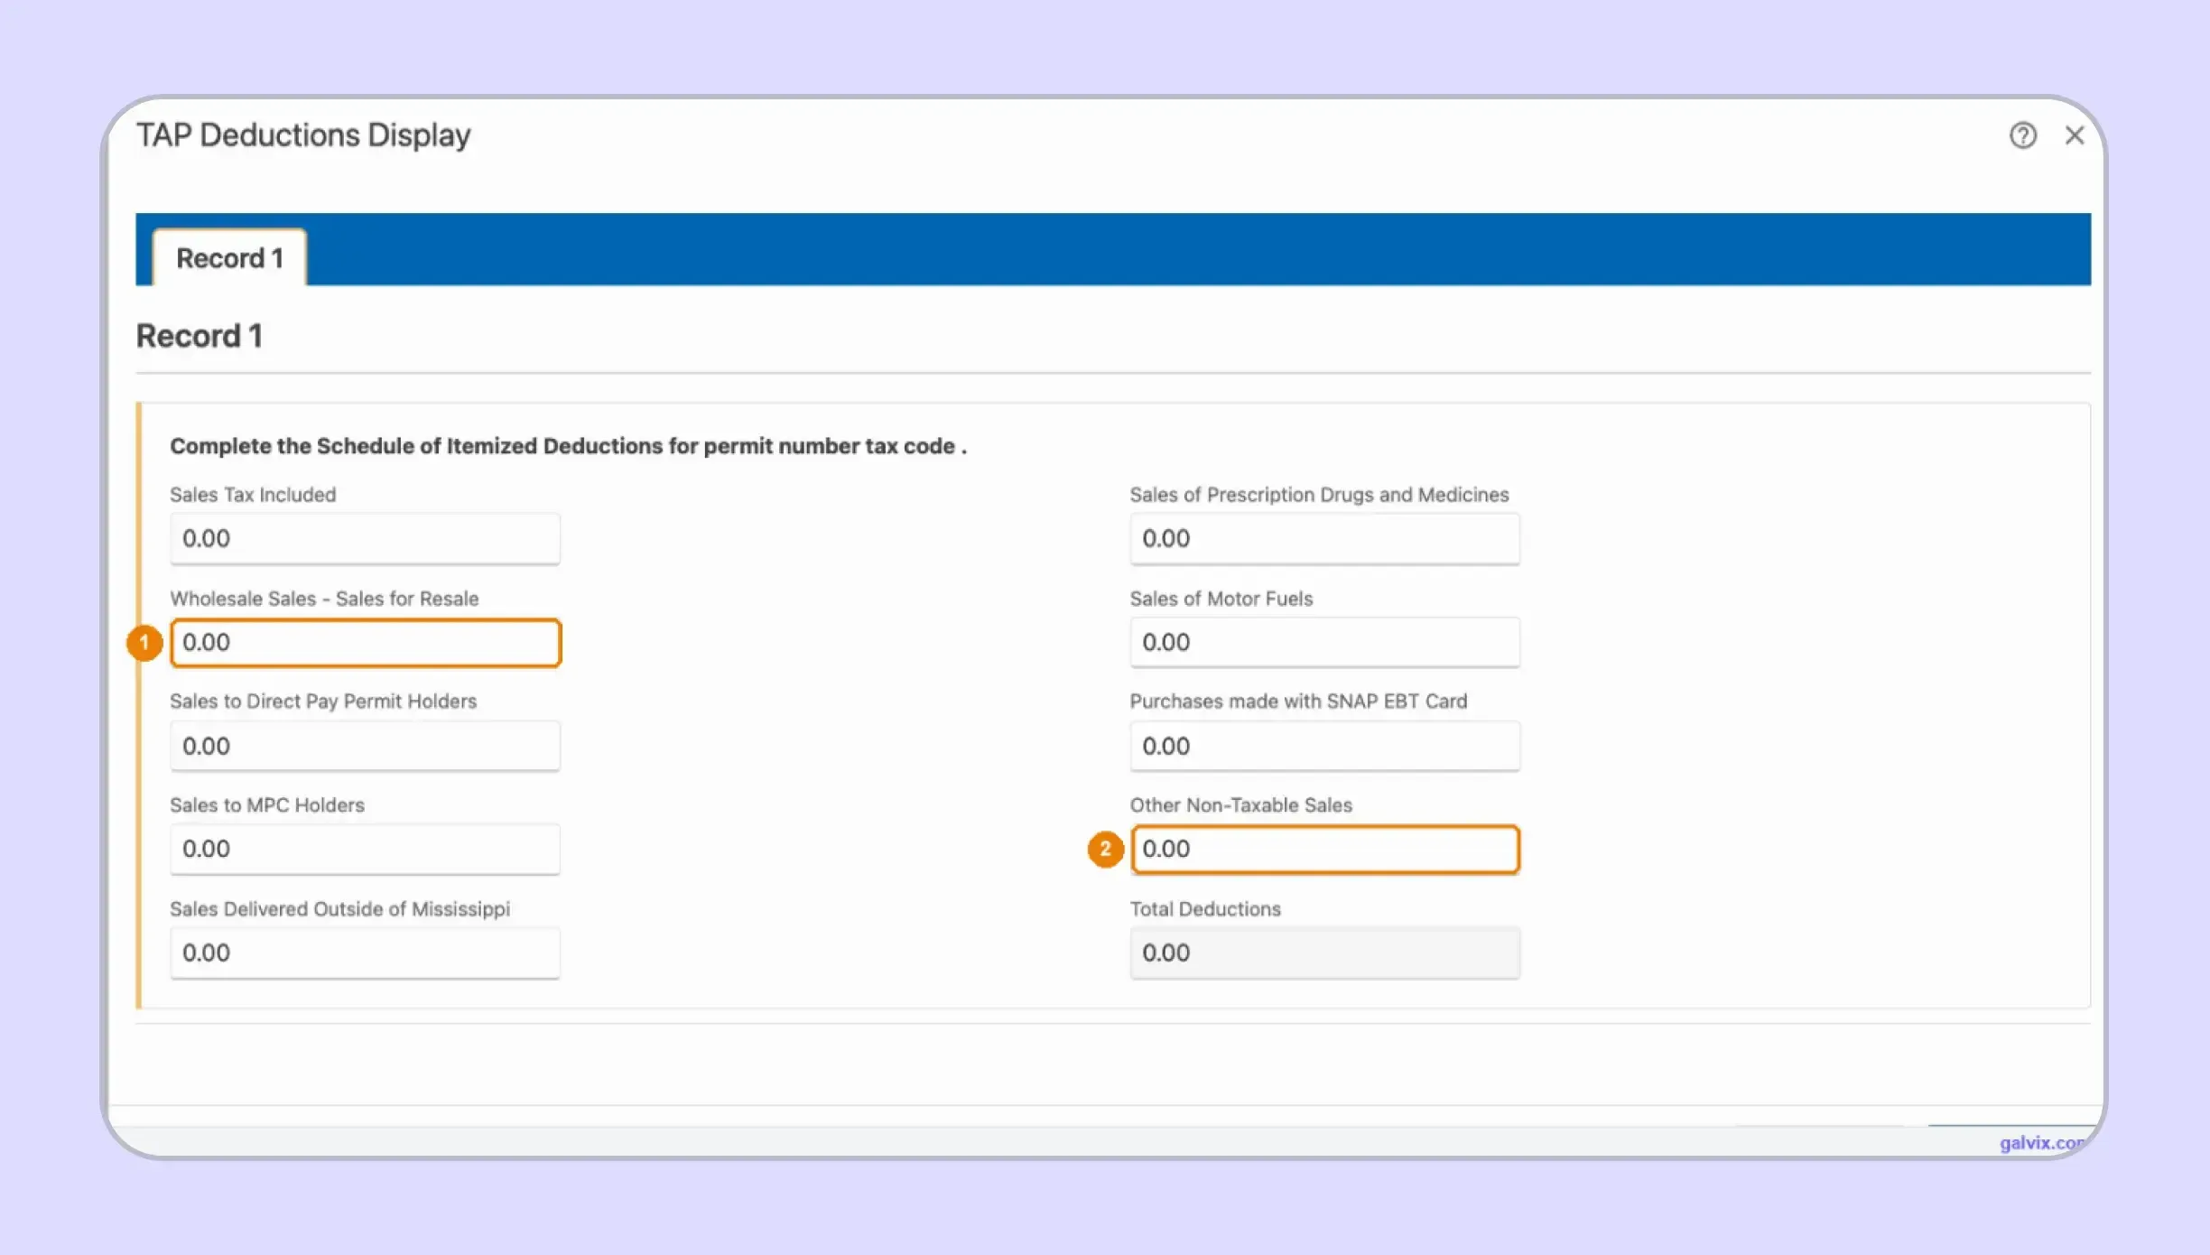
Task: Focus Sales of Prescription Drugs and Medicines field
Action: coord(1324,539)
